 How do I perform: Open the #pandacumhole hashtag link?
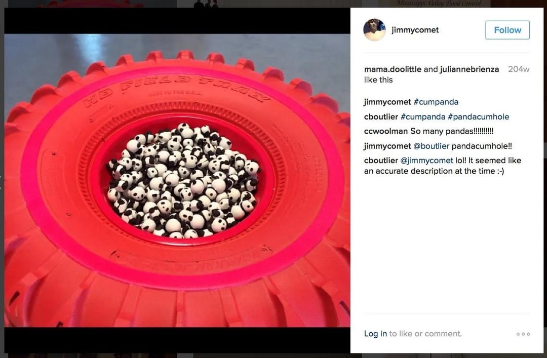[478, 116]
